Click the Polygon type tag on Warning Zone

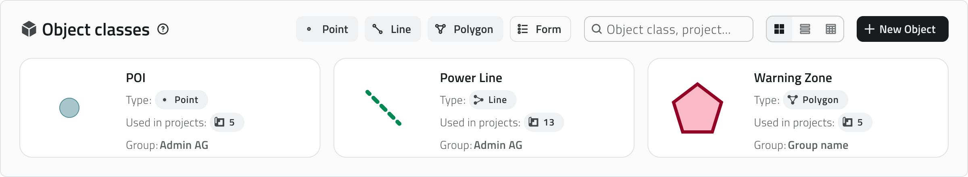[815, 100]
